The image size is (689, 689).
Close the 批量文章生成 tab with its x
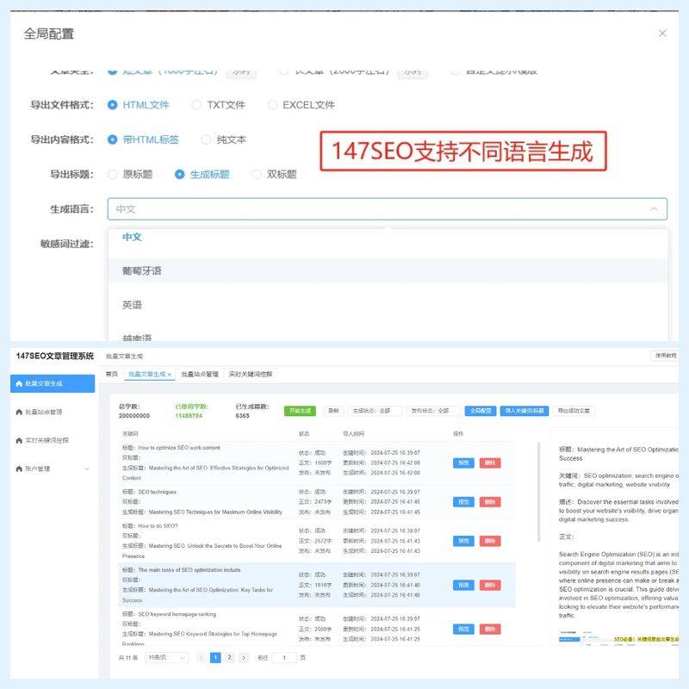coord(169,374)
